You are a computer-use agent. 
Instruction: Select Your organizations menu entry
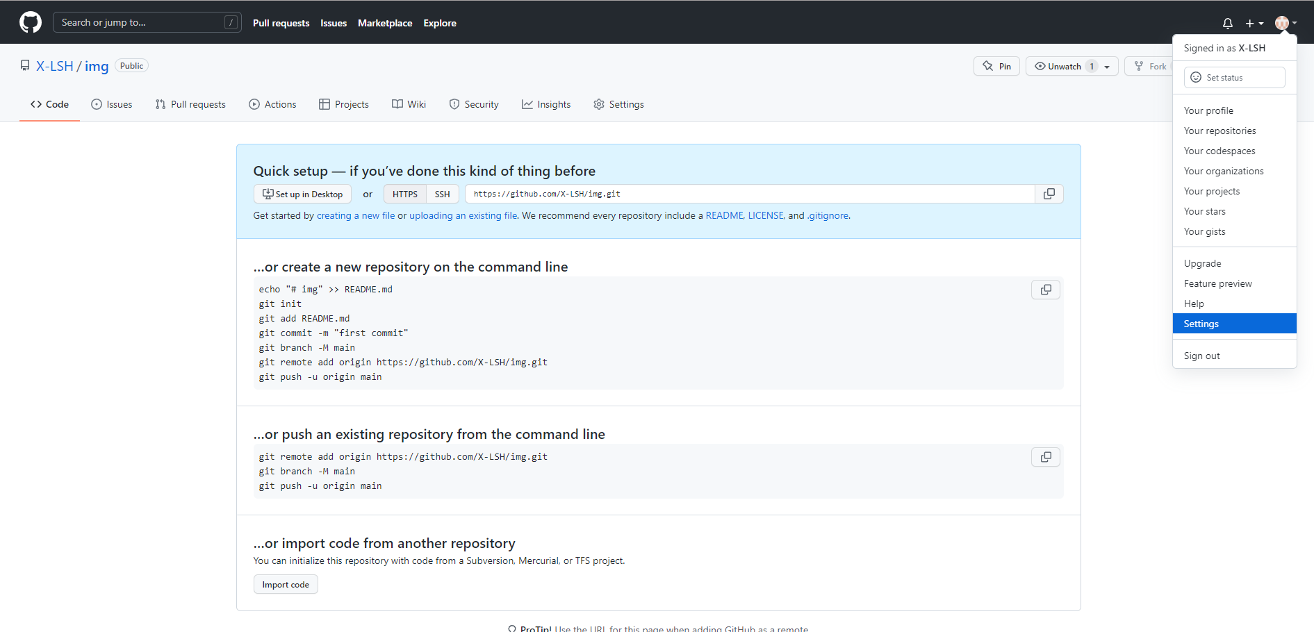click(1235, 171)
